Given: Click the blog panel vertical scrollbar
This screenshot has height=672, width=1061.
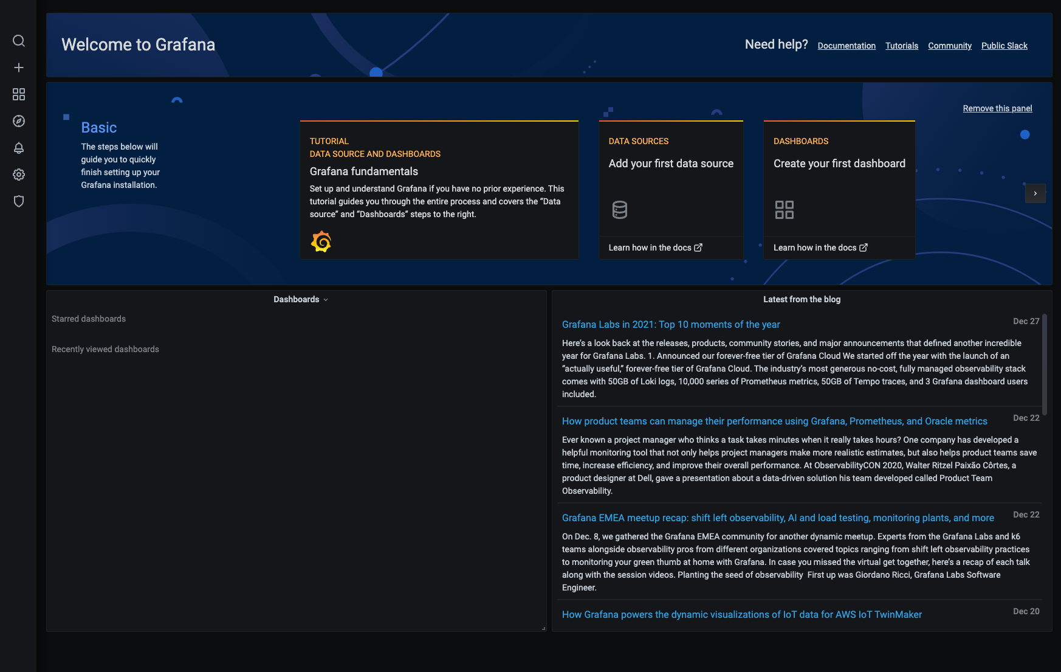Looking at the screenshot, I should [x=1045, y=365].
